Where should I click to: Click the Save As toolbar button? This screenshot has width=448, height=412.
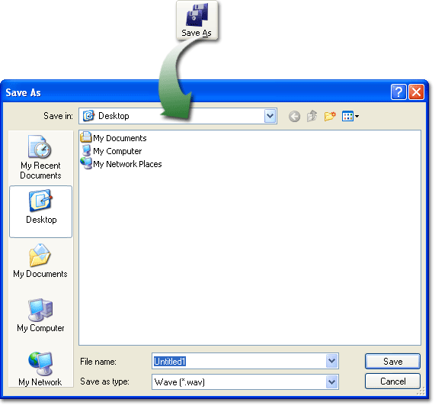(x=197, y=20)
